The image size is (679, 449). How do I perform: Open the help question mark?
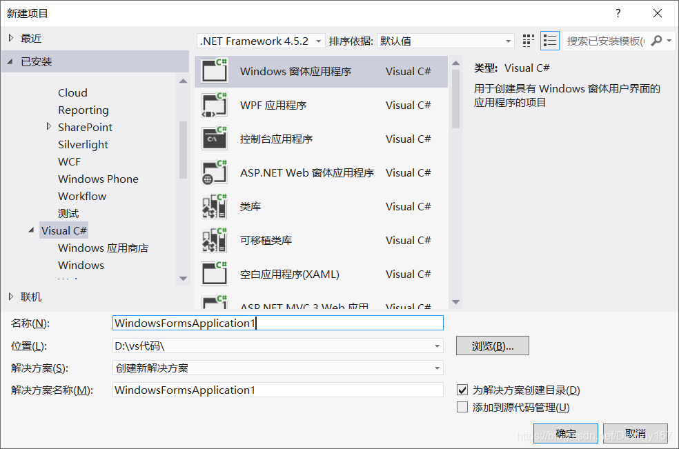[x=618, y=13]
